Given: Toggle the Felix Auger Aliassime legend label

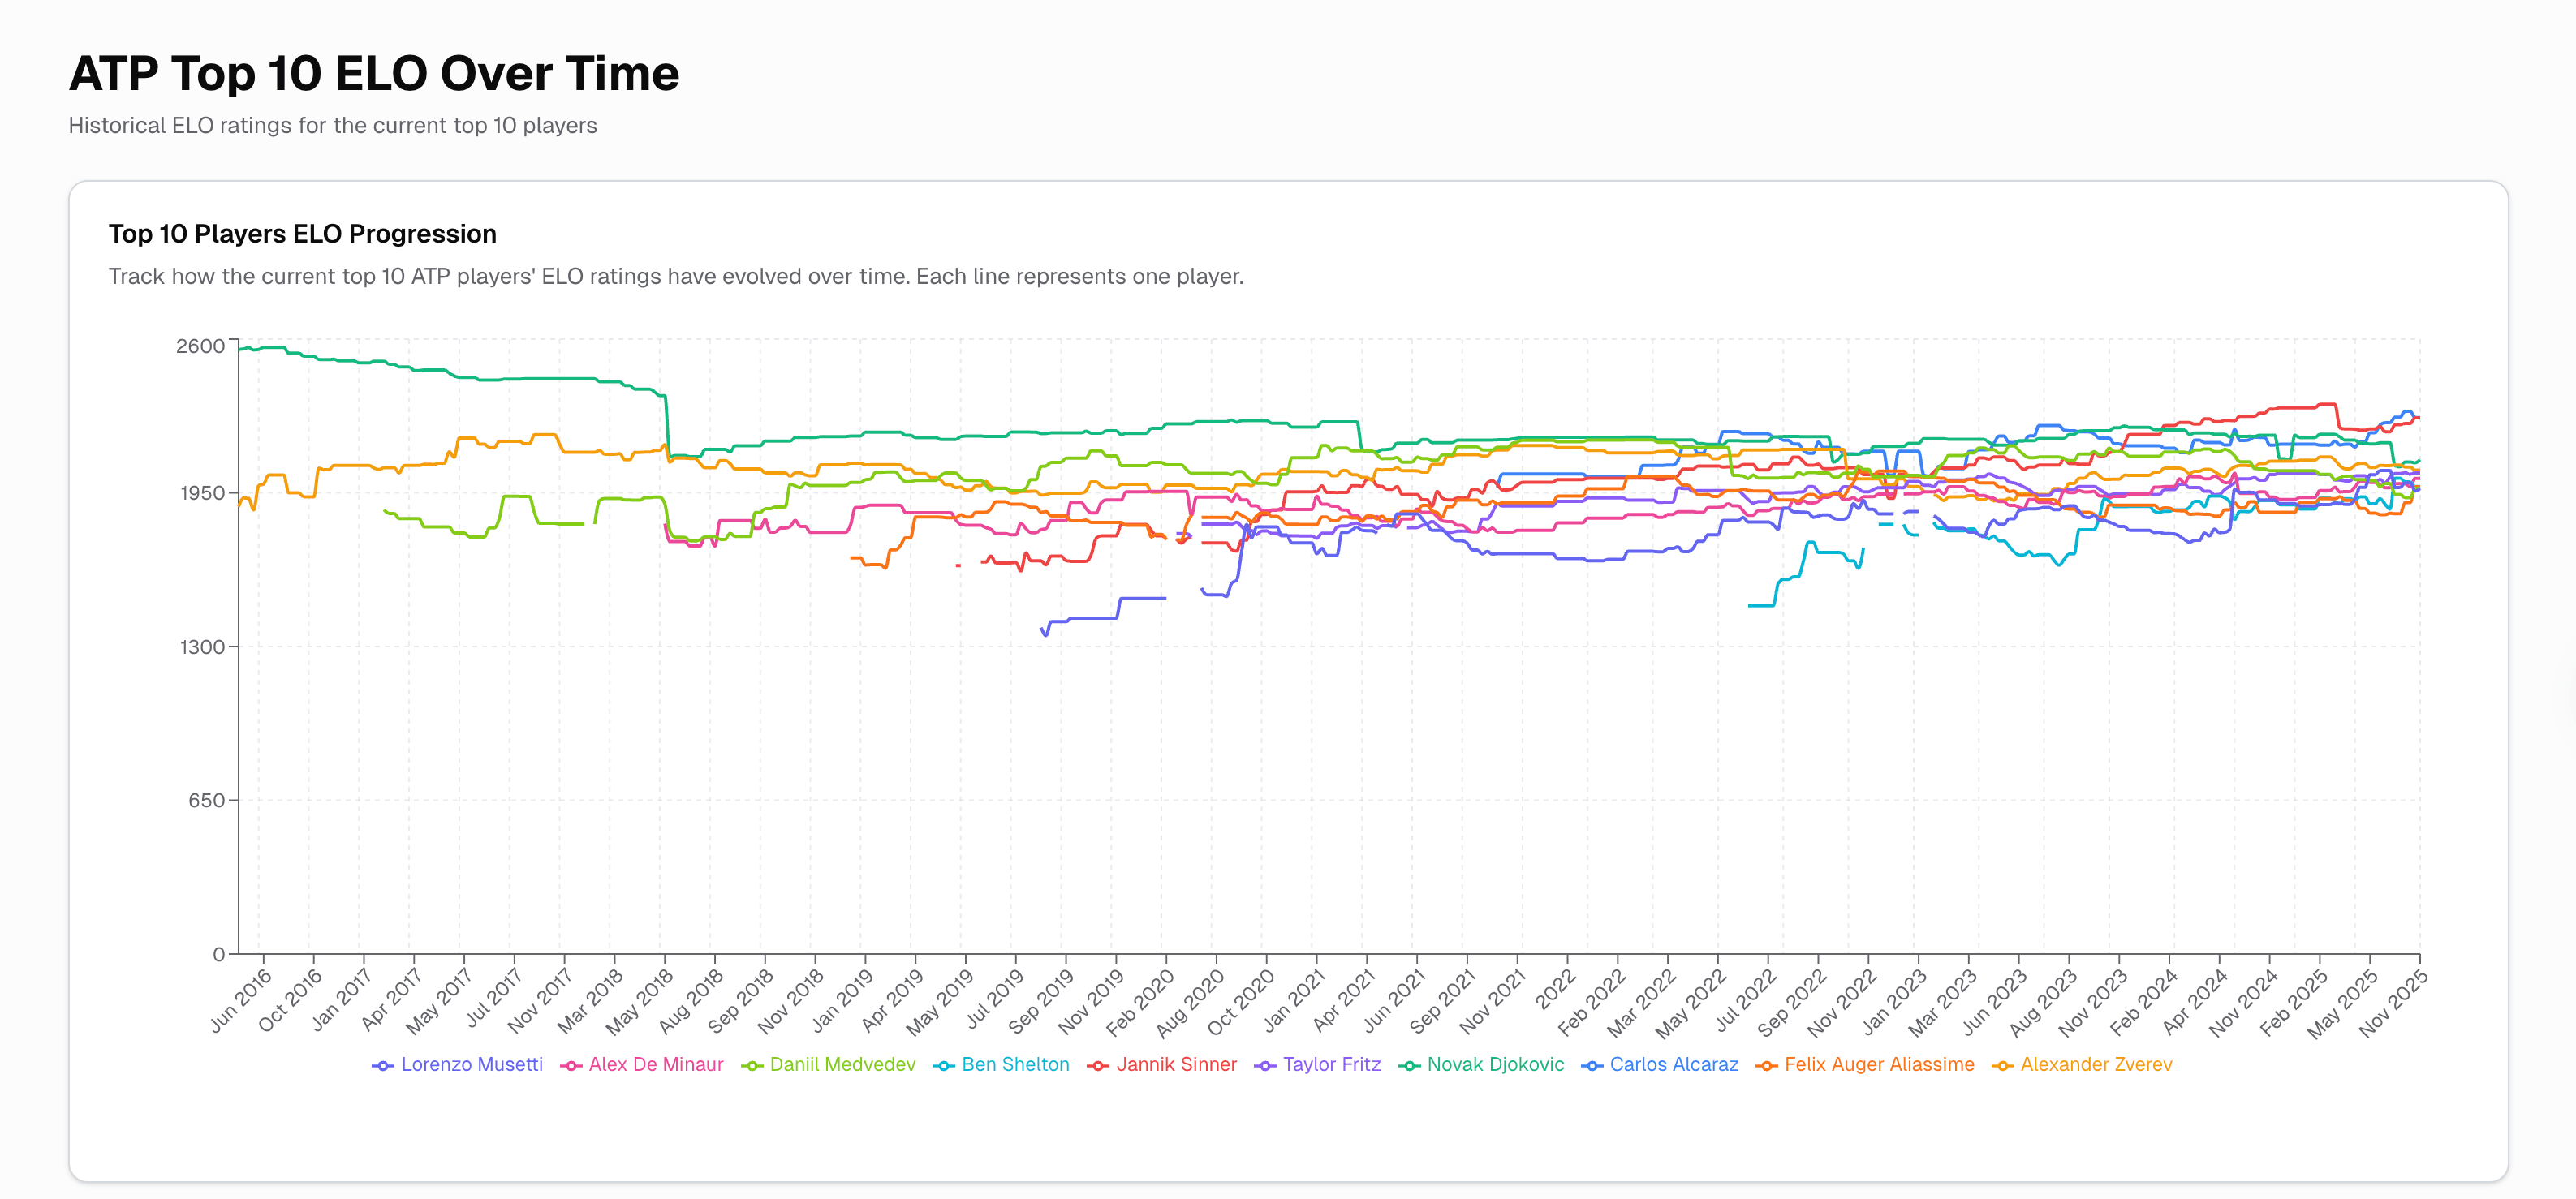Looking at the screenshot, I should (1878, 1065).
